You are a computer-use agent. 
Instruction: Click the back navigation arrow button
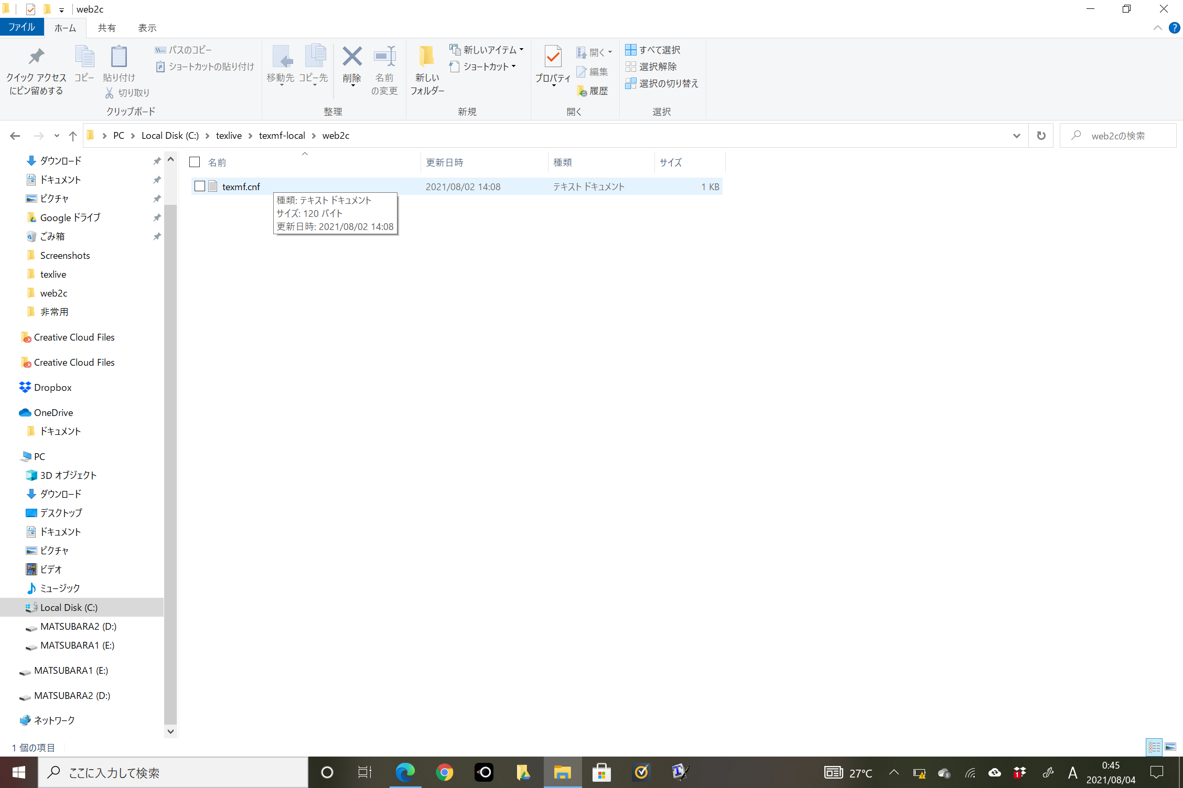[14, 135]
